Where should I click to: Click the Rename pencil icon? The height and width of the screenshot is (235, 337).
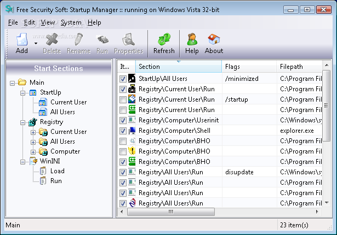pos(78,39)
